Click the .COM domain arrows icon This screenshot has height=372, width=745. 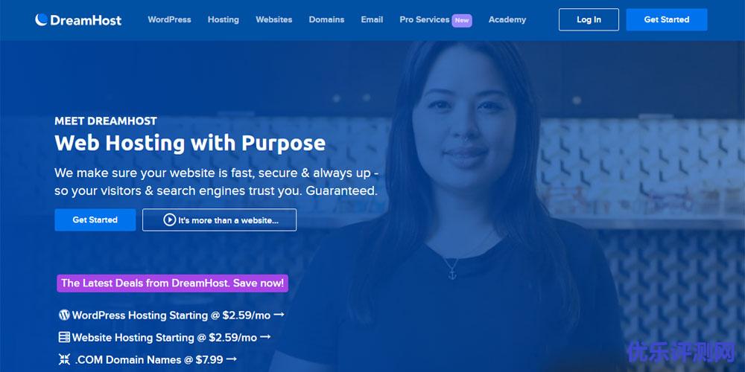click(64, 359)
